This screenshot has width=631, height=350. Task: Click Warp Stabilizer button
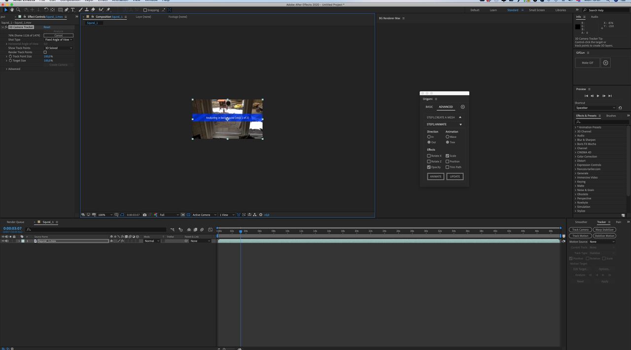(604, 230)
